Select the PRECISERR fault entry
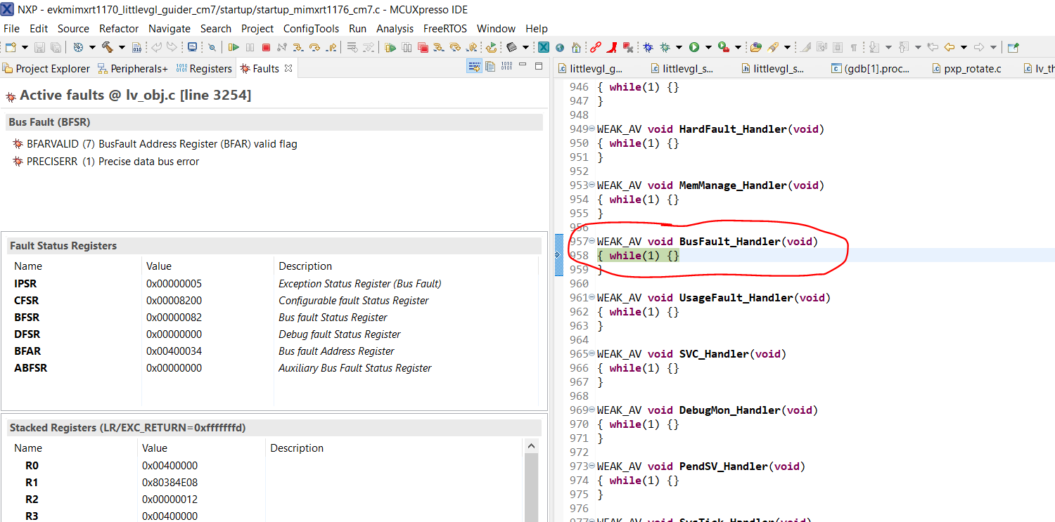 [105, 162]
